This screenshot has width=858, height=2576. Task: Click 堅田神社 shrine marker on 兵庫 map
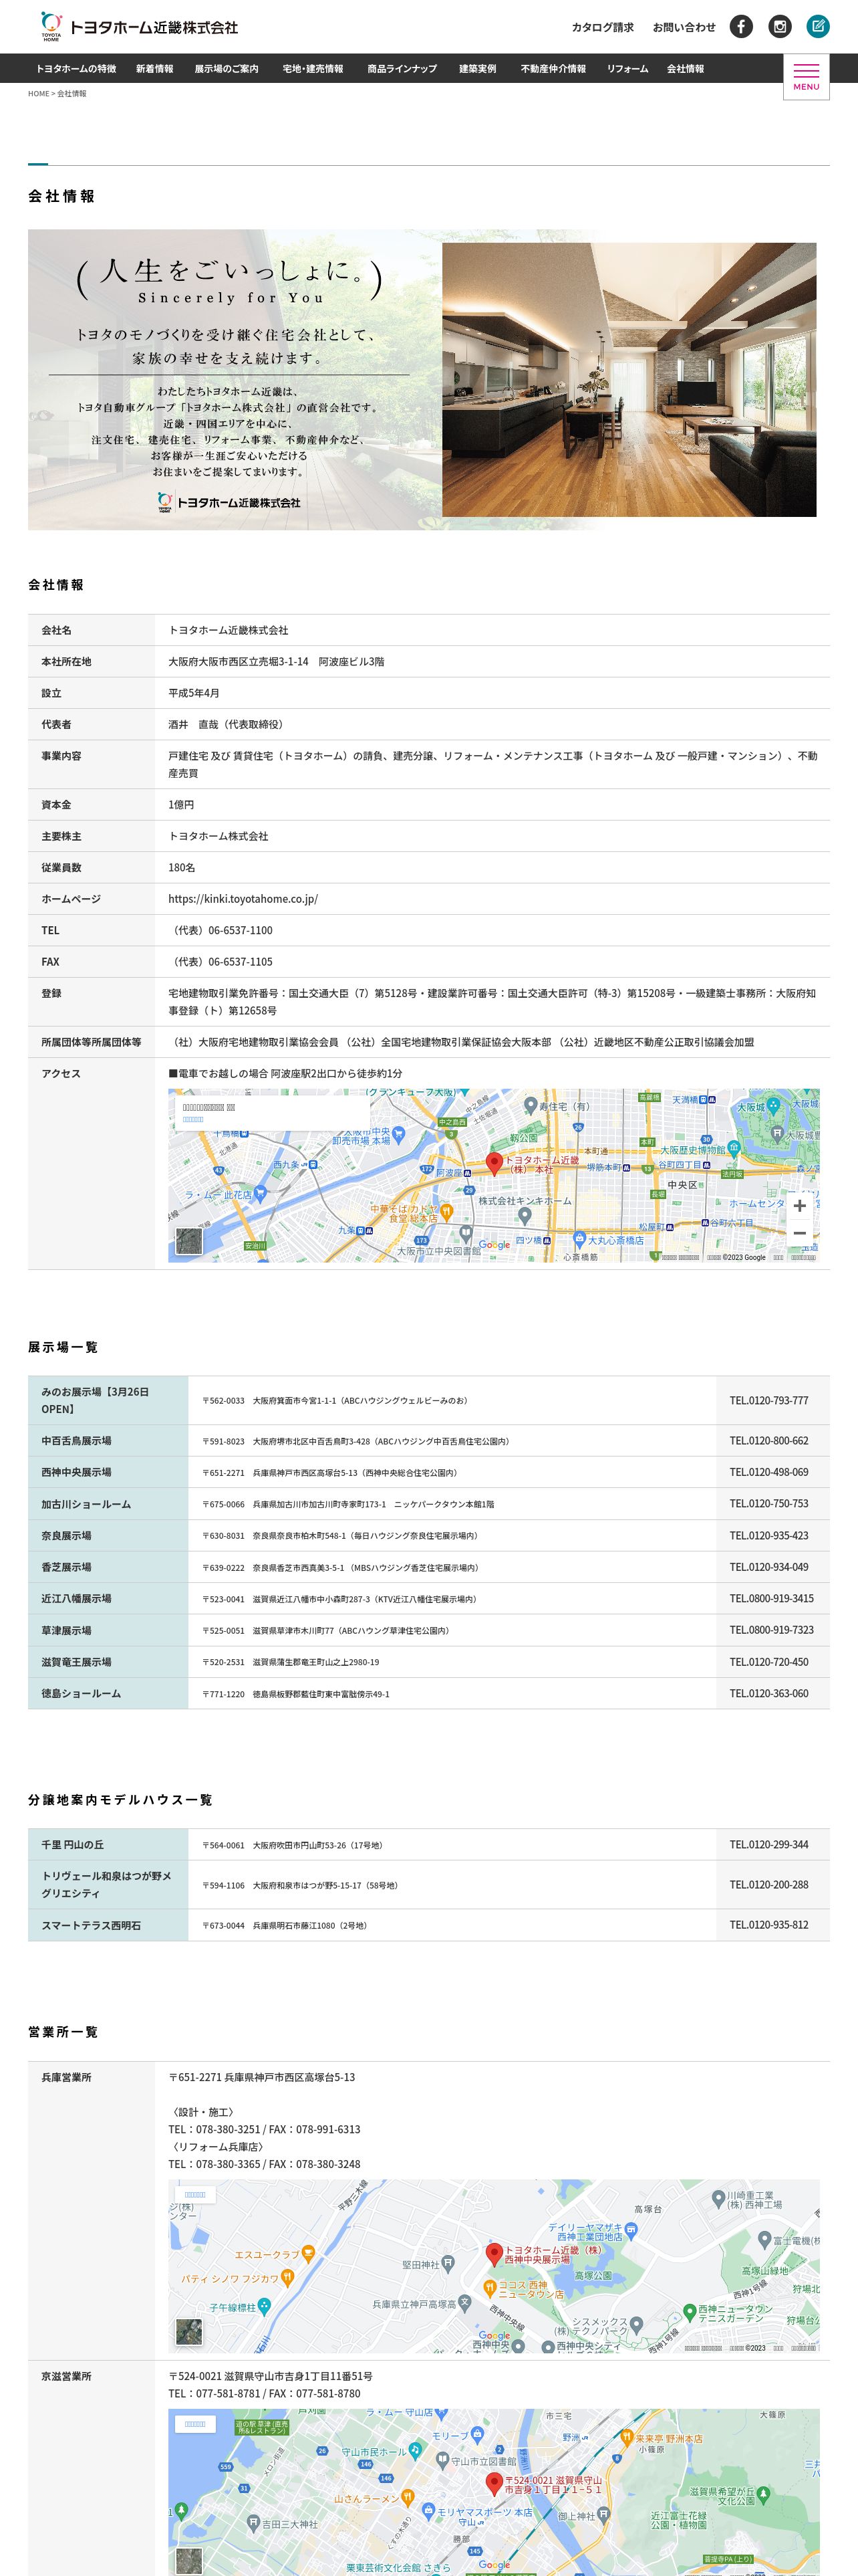(x=448, y=2263)
